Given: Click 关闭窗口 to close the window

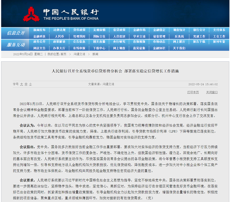Looking at the screenshot, I should pos(211,92).
